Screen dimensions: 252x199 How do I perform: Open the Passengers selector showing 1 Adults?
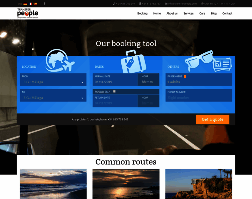pos(199,80)
